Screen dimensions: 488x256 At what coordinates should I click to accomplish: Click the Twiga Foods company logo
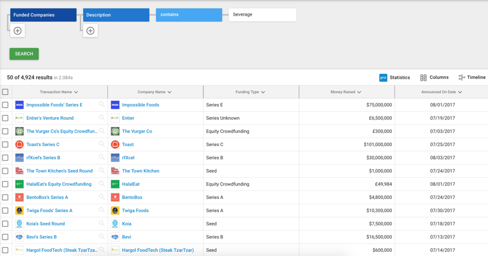coord(115,211)
